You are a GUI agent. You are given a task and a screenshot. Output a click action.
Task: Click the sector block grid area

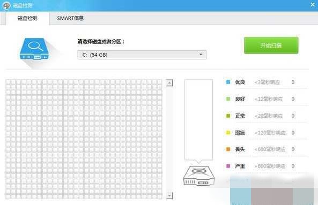pyautogui.click(x=84, y=139)
